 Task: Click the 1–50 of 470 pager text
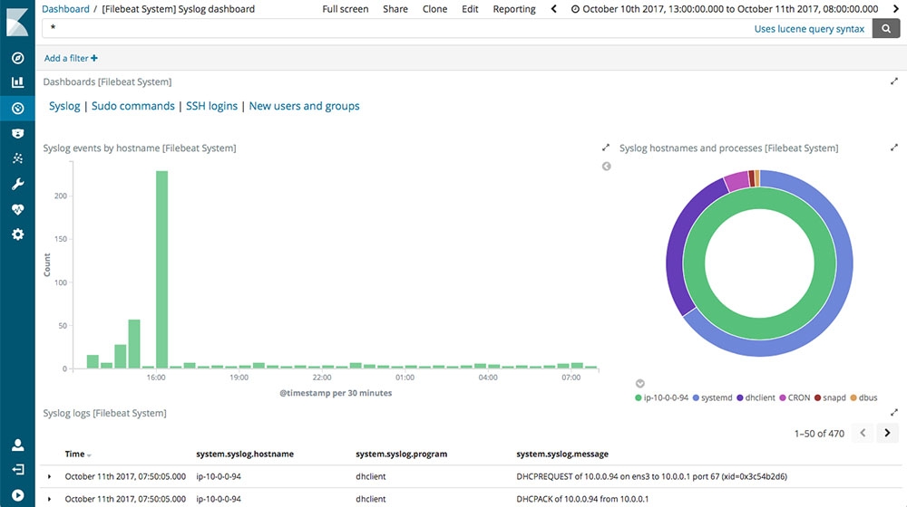point(819,433)
